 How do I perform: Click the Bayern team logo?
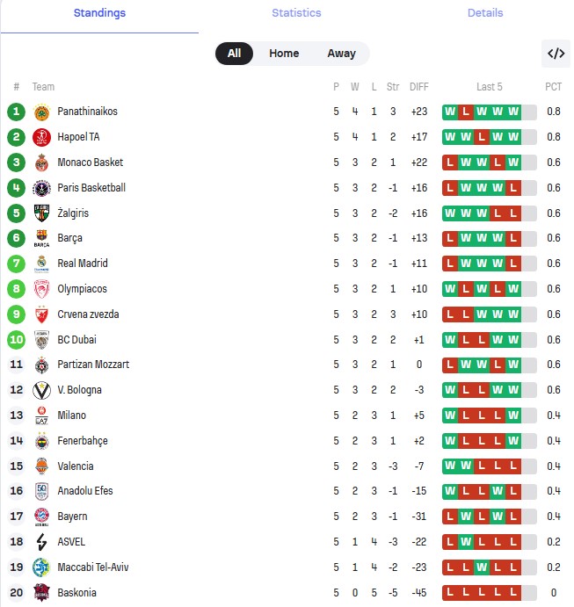[x=41, y=517]
